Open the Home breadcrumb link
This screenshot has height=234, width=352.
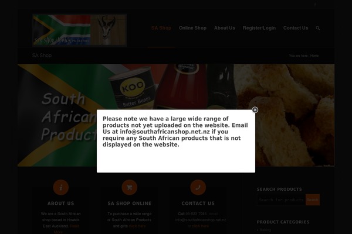[x=314, y=56]
